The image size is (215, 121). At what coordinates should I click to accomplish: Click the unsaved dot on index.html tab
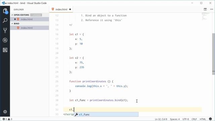(70, 9)
